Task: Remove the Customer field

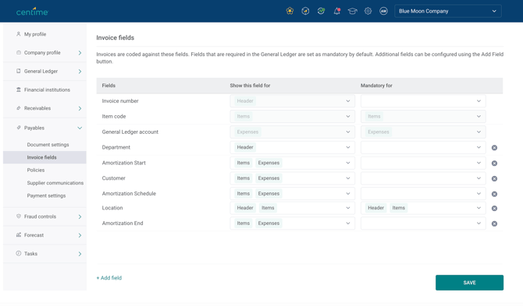Action: (494, 178)
